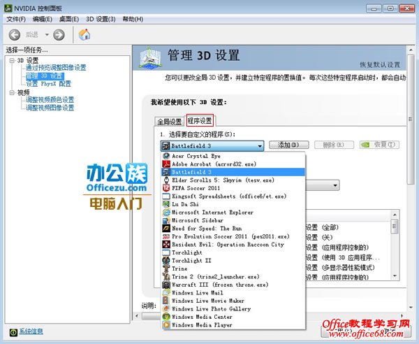The image size is (419, 344).
Task: Click settings list scrollbar up arrow
Action: click(395, 215)
